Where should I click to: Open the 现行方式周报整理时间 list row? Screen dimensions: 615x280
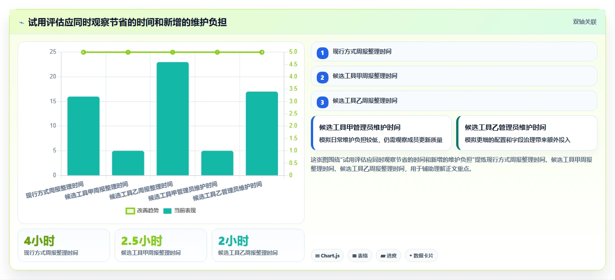click(454, 51)
